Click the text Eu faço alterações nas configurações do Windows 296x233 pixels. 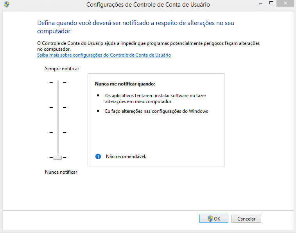tap(156, 111)
